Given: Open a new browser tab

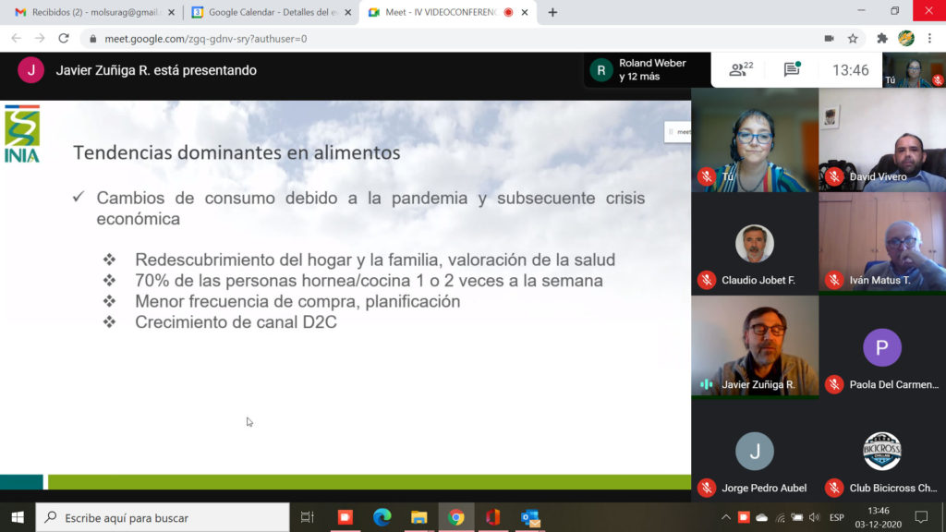Looking at the screenshot, I should pyautogui.click(x=552, y=12).
